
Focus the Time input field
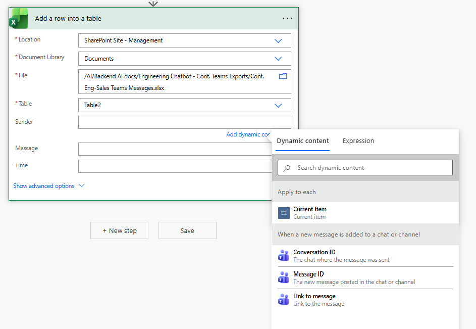pos(175,166)
